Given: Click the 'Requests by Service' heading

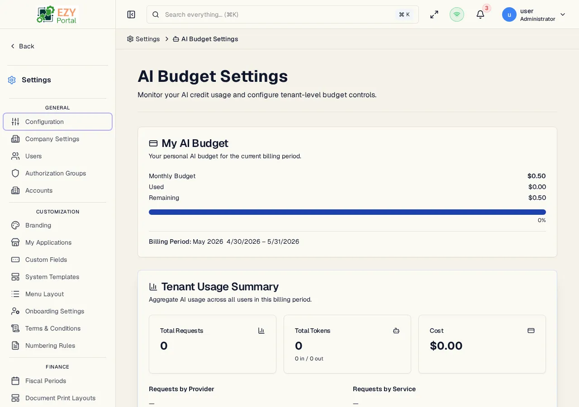Looking at the screenshot, I should [x=384, y=389].
